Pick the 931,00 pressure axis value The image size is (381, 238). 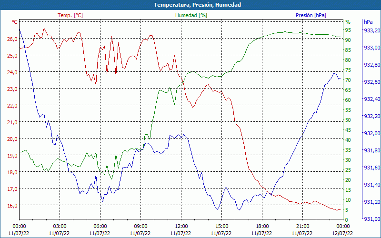point(372,219)
